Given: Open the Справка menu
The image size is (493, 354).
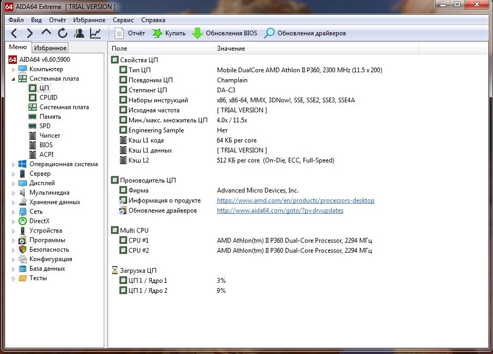Looking at the screenshot, I should [153, 20].
